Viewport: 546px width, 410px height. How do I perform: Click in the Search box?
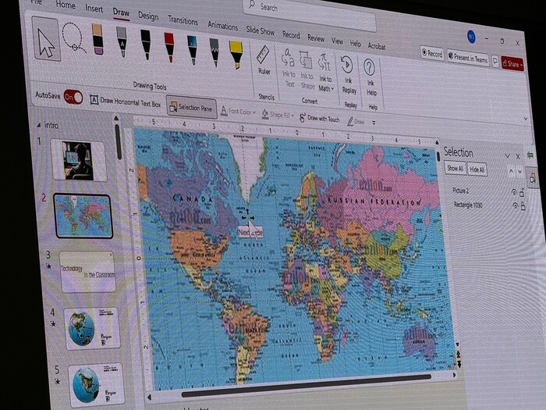[x=310, y=15]
